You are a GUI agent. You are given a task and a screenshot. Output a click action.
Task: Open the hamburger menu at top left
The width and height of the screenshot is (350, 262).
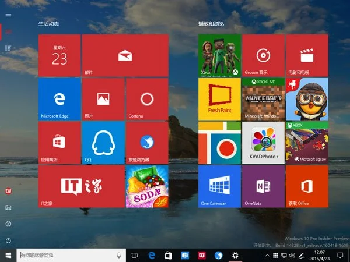click(8, 16)
